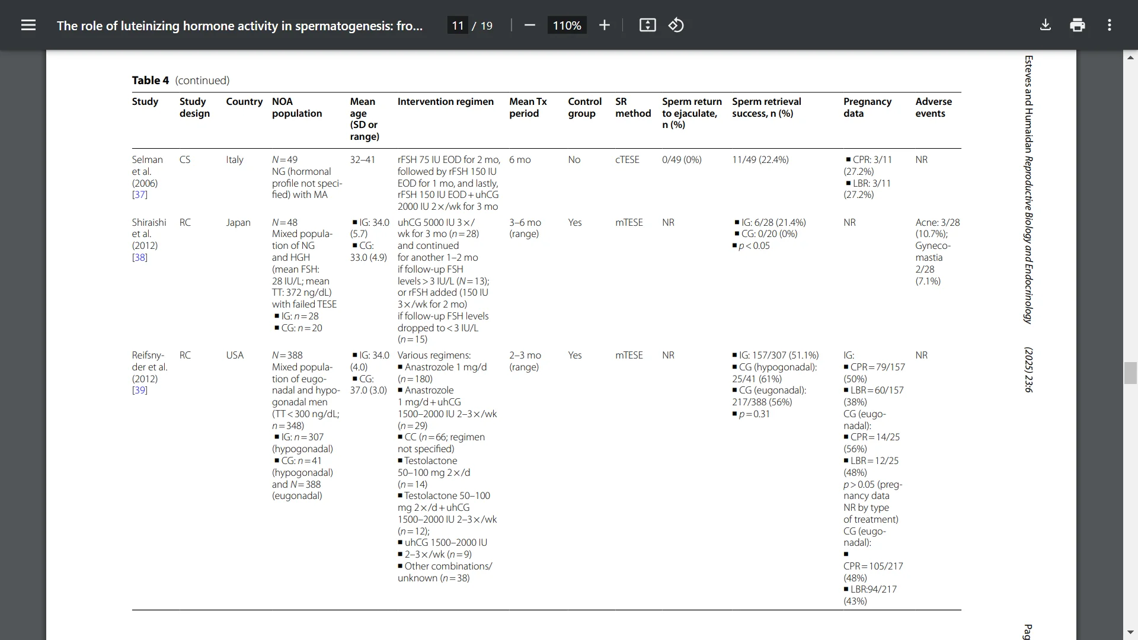
Task: Edit the 110% zoom level field
Action: (567, 25)
